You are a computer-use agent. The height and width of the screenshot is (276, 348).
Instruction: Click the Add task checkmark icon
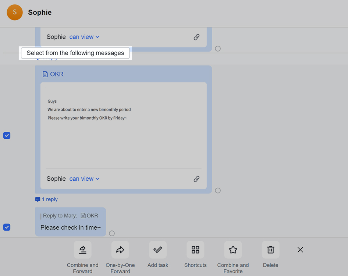(x=158, y=250)
